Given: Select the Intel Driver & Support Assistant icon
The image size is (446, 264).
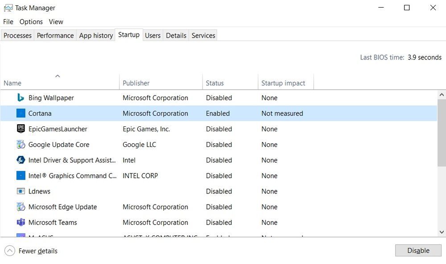Looking at the screenshot, I should click(x=21, y=160).
